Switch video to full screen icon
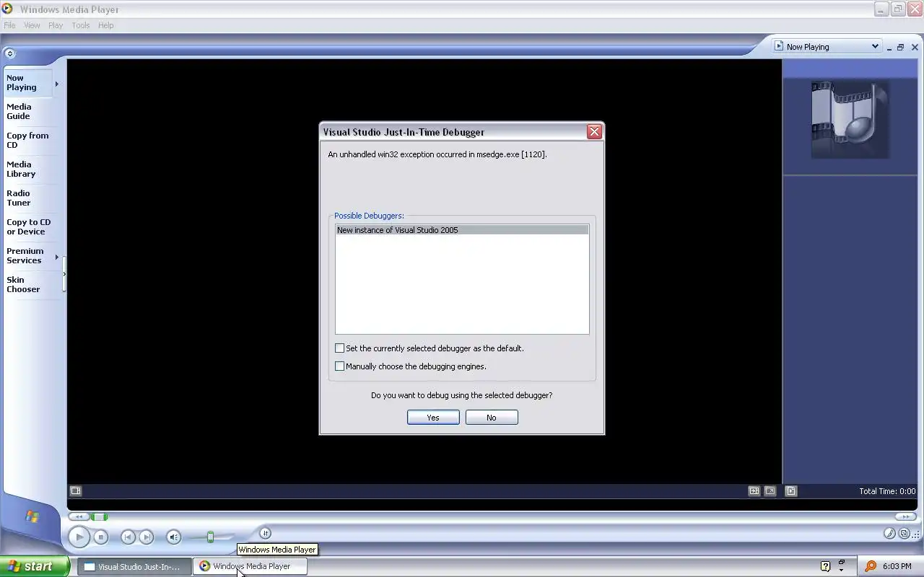The height and width of the screenshot is (577, 924). tap(770, 490)
